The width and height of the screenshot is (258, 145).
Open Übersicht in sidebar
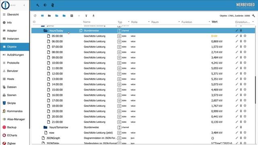coord(15,14)
